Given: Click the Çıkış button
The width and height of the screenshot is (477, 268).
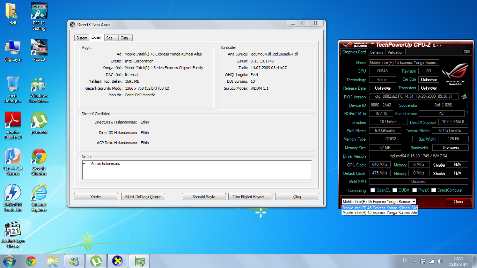Looking at the screenshot, I should click(297, 197).
